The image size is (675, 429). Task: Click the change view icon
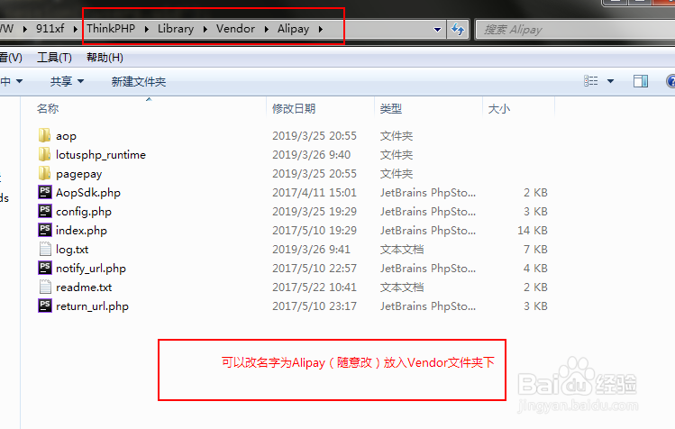(x=590, y=81)
